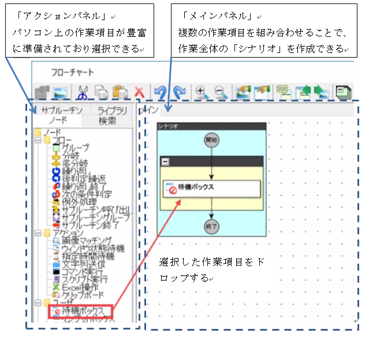
Task: Select the メイン tab in main panel
Action: point(149,110)
